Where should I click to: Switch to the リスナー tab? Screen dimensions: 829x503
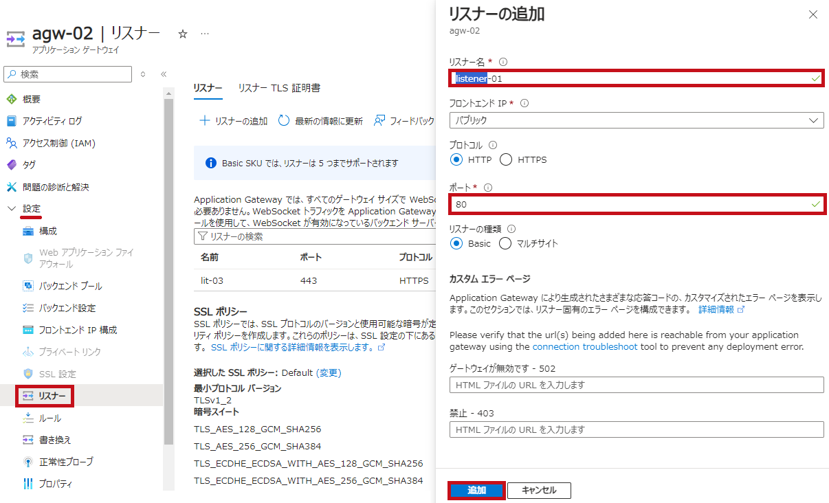pyautogui.click(x=208, y=88)
